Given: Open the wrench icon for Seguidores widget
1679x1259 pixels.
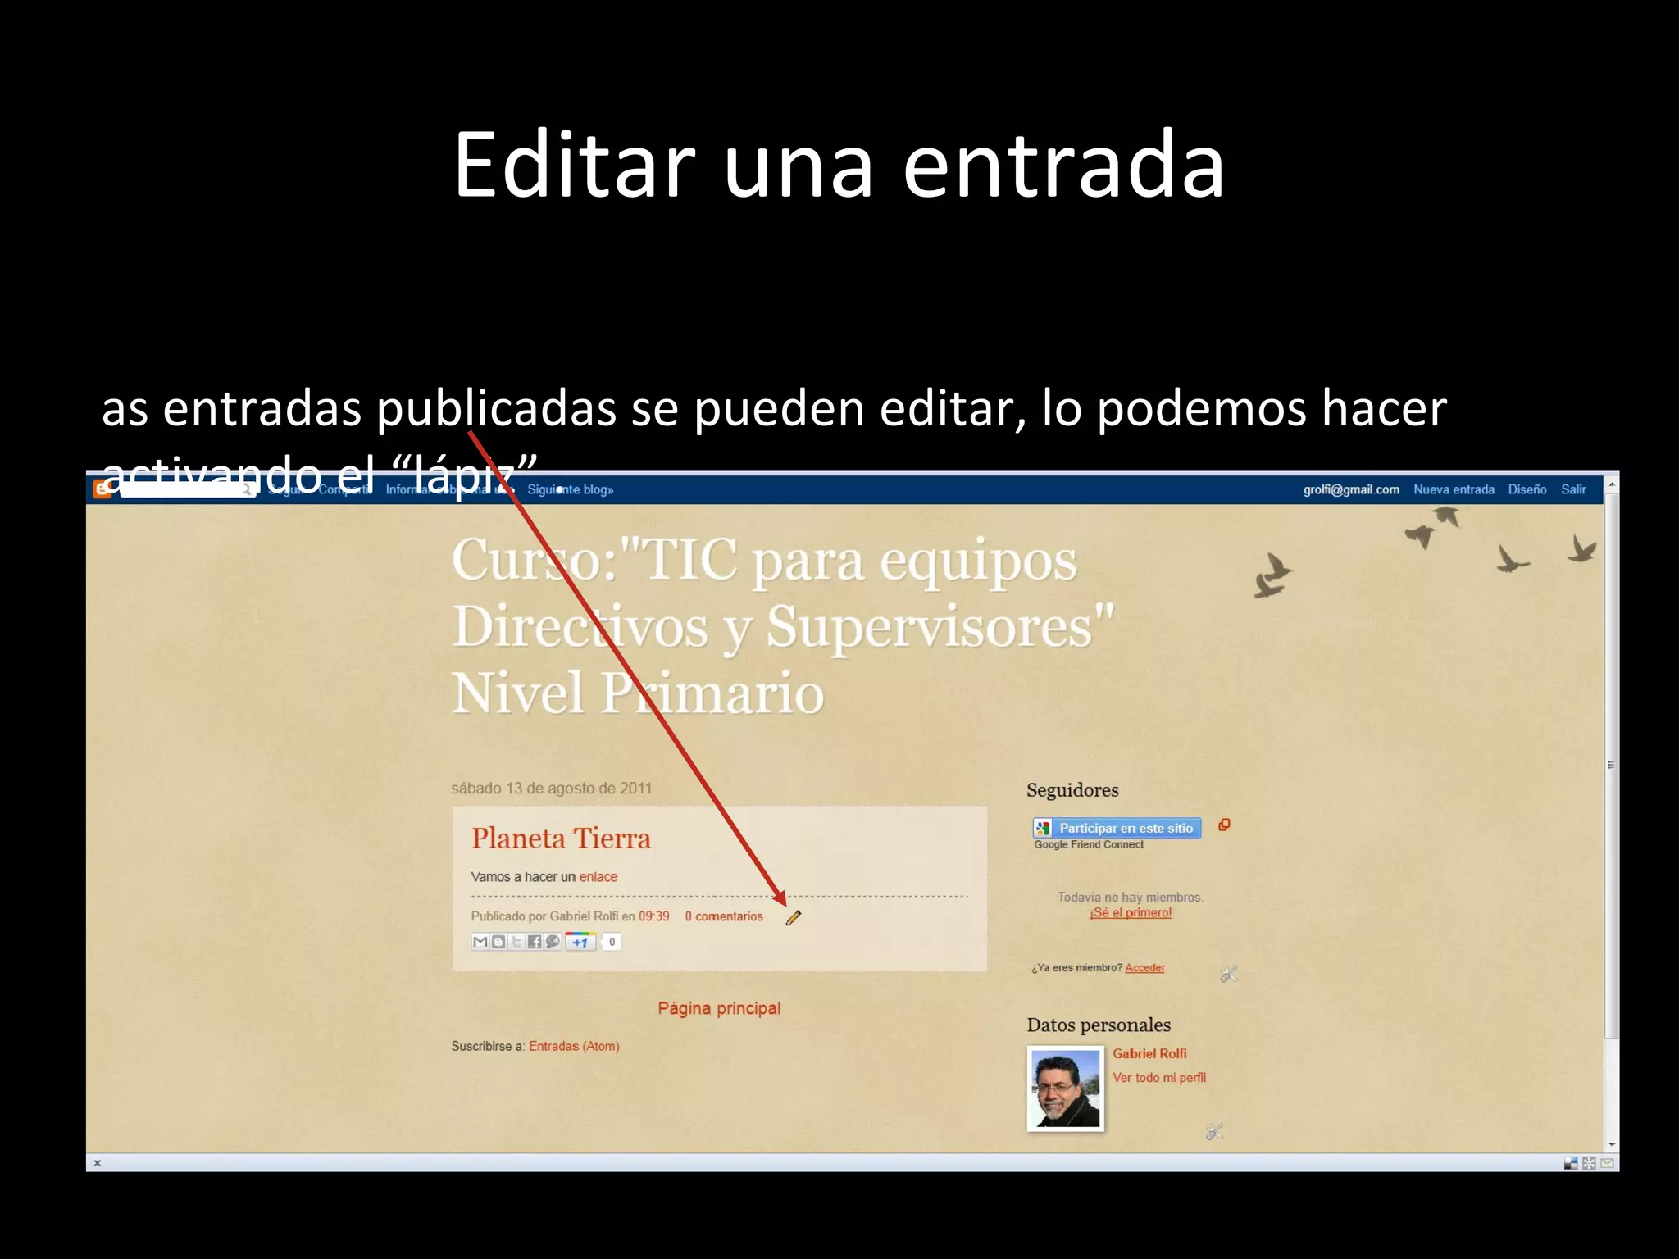Looking at the screenshot, I should tap(1228, 974).
